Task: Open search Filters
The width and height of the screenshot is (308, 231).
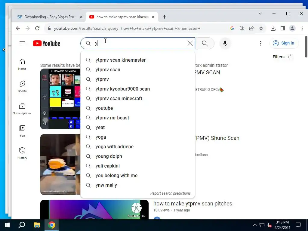Action: [283, 57]
